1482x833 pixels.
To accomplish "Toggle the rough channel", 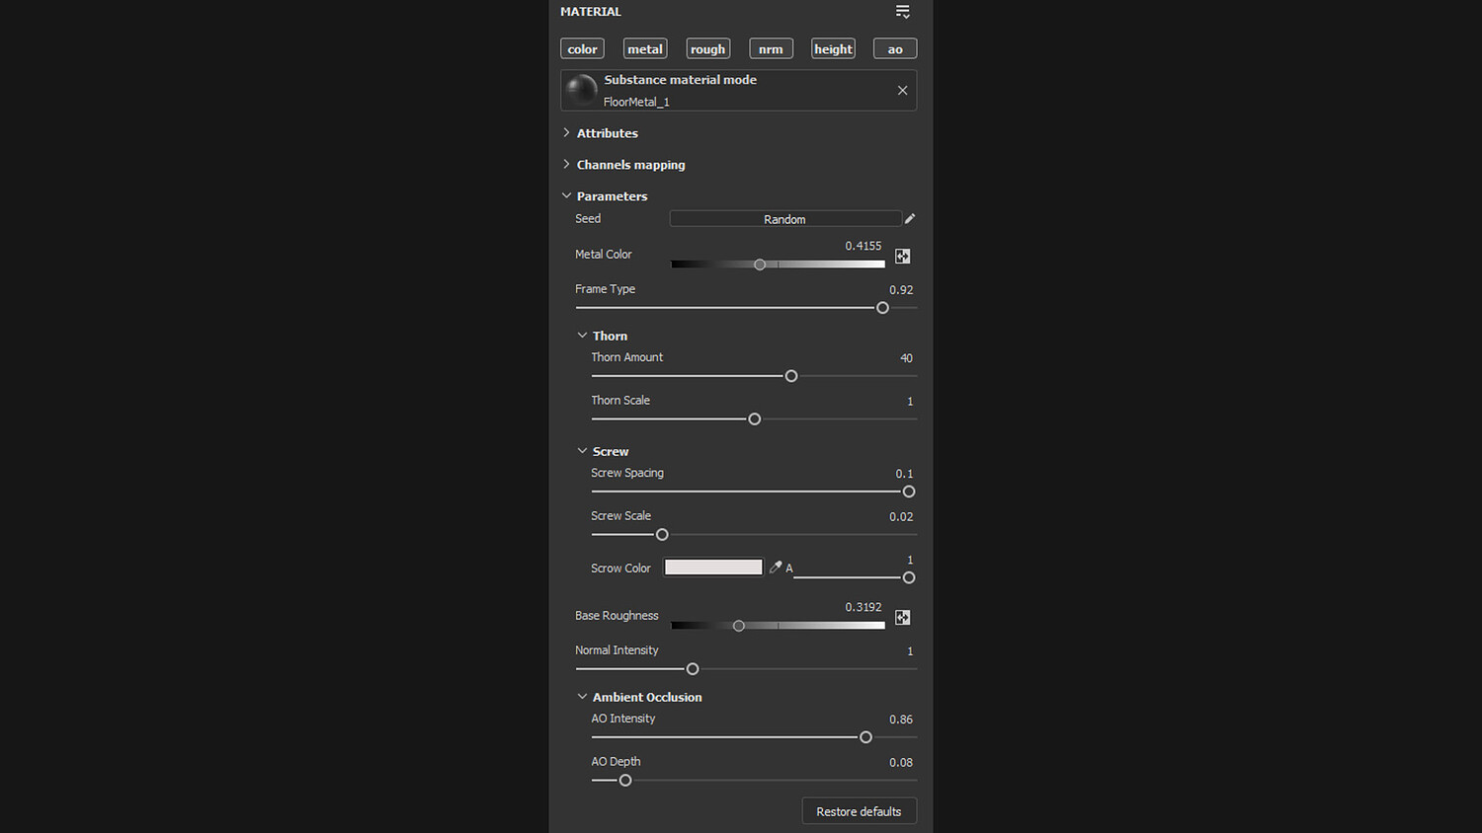I will coord(707,49).
